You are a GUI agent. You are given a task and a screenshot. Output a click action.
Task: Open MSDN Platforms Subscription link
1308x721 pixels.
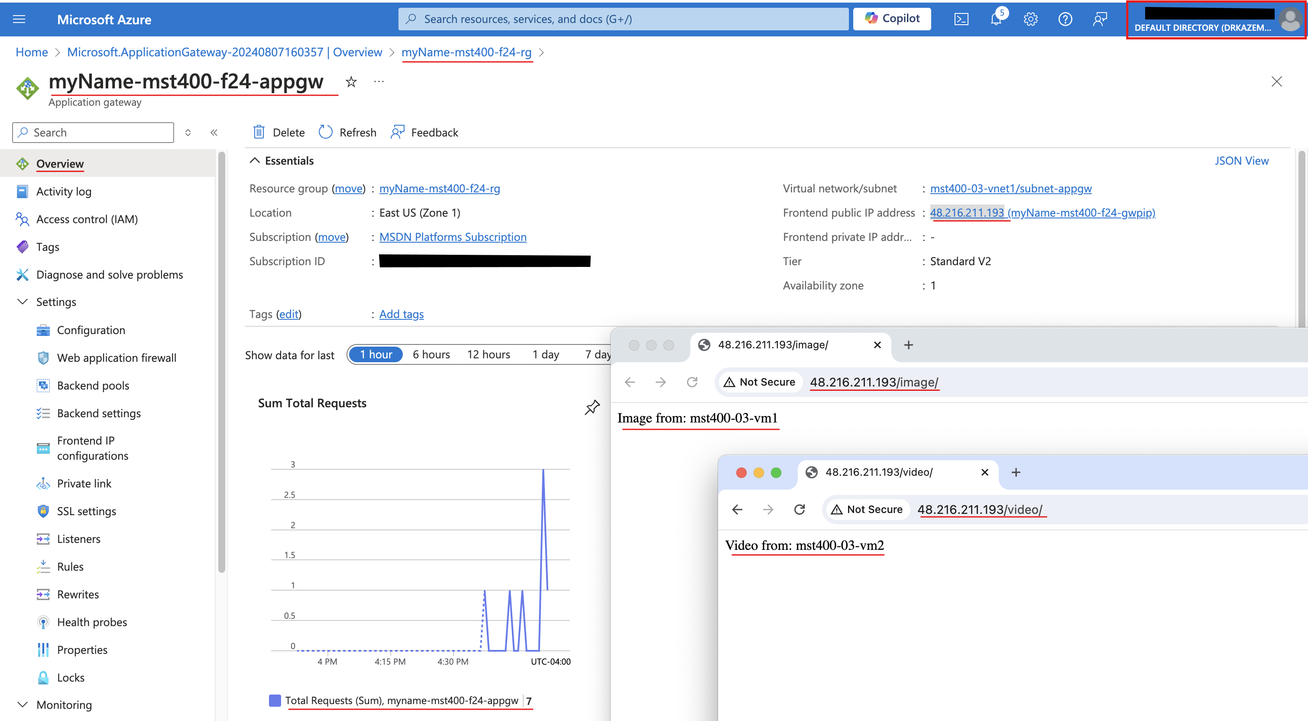coord(453,237)
